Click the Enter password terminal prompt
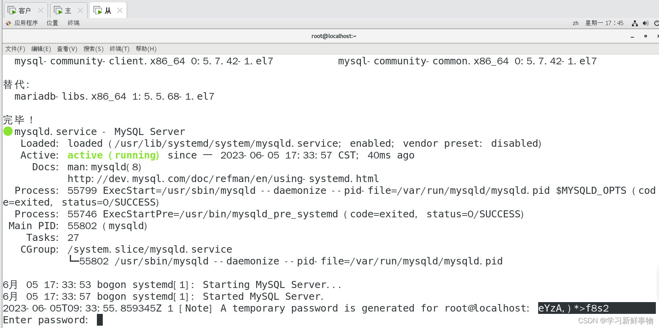This screenshot has height=328, width=659. pyautogui.click(x=47, y=320)
